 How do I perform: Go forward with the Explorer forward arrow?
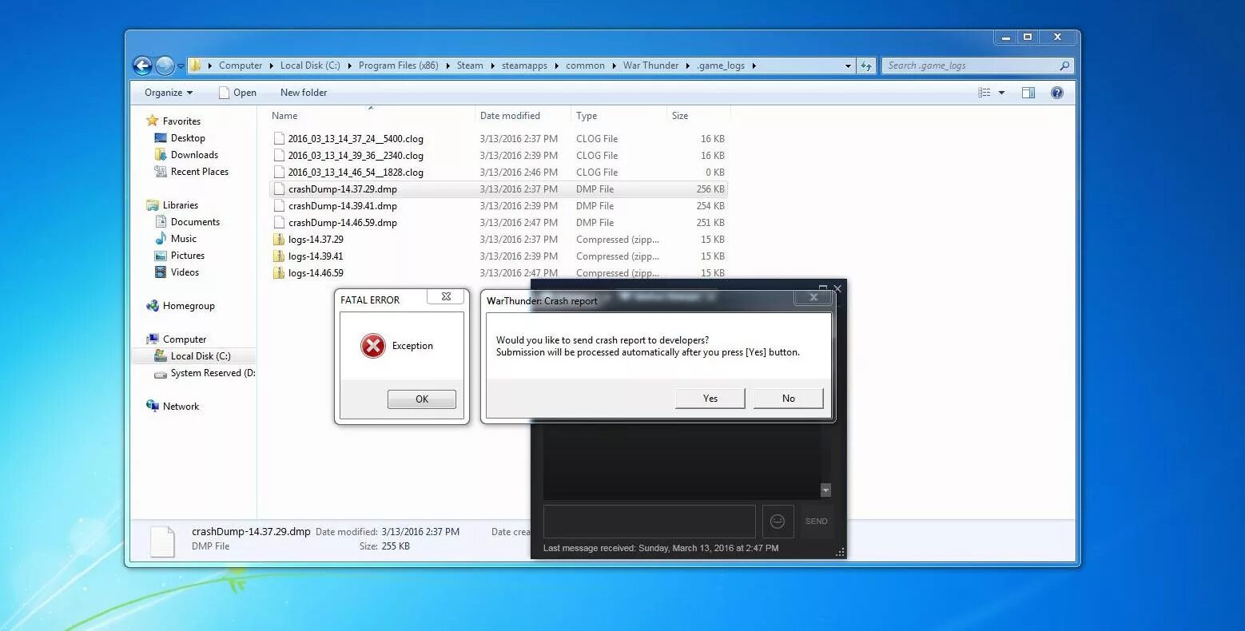(165, 65)
